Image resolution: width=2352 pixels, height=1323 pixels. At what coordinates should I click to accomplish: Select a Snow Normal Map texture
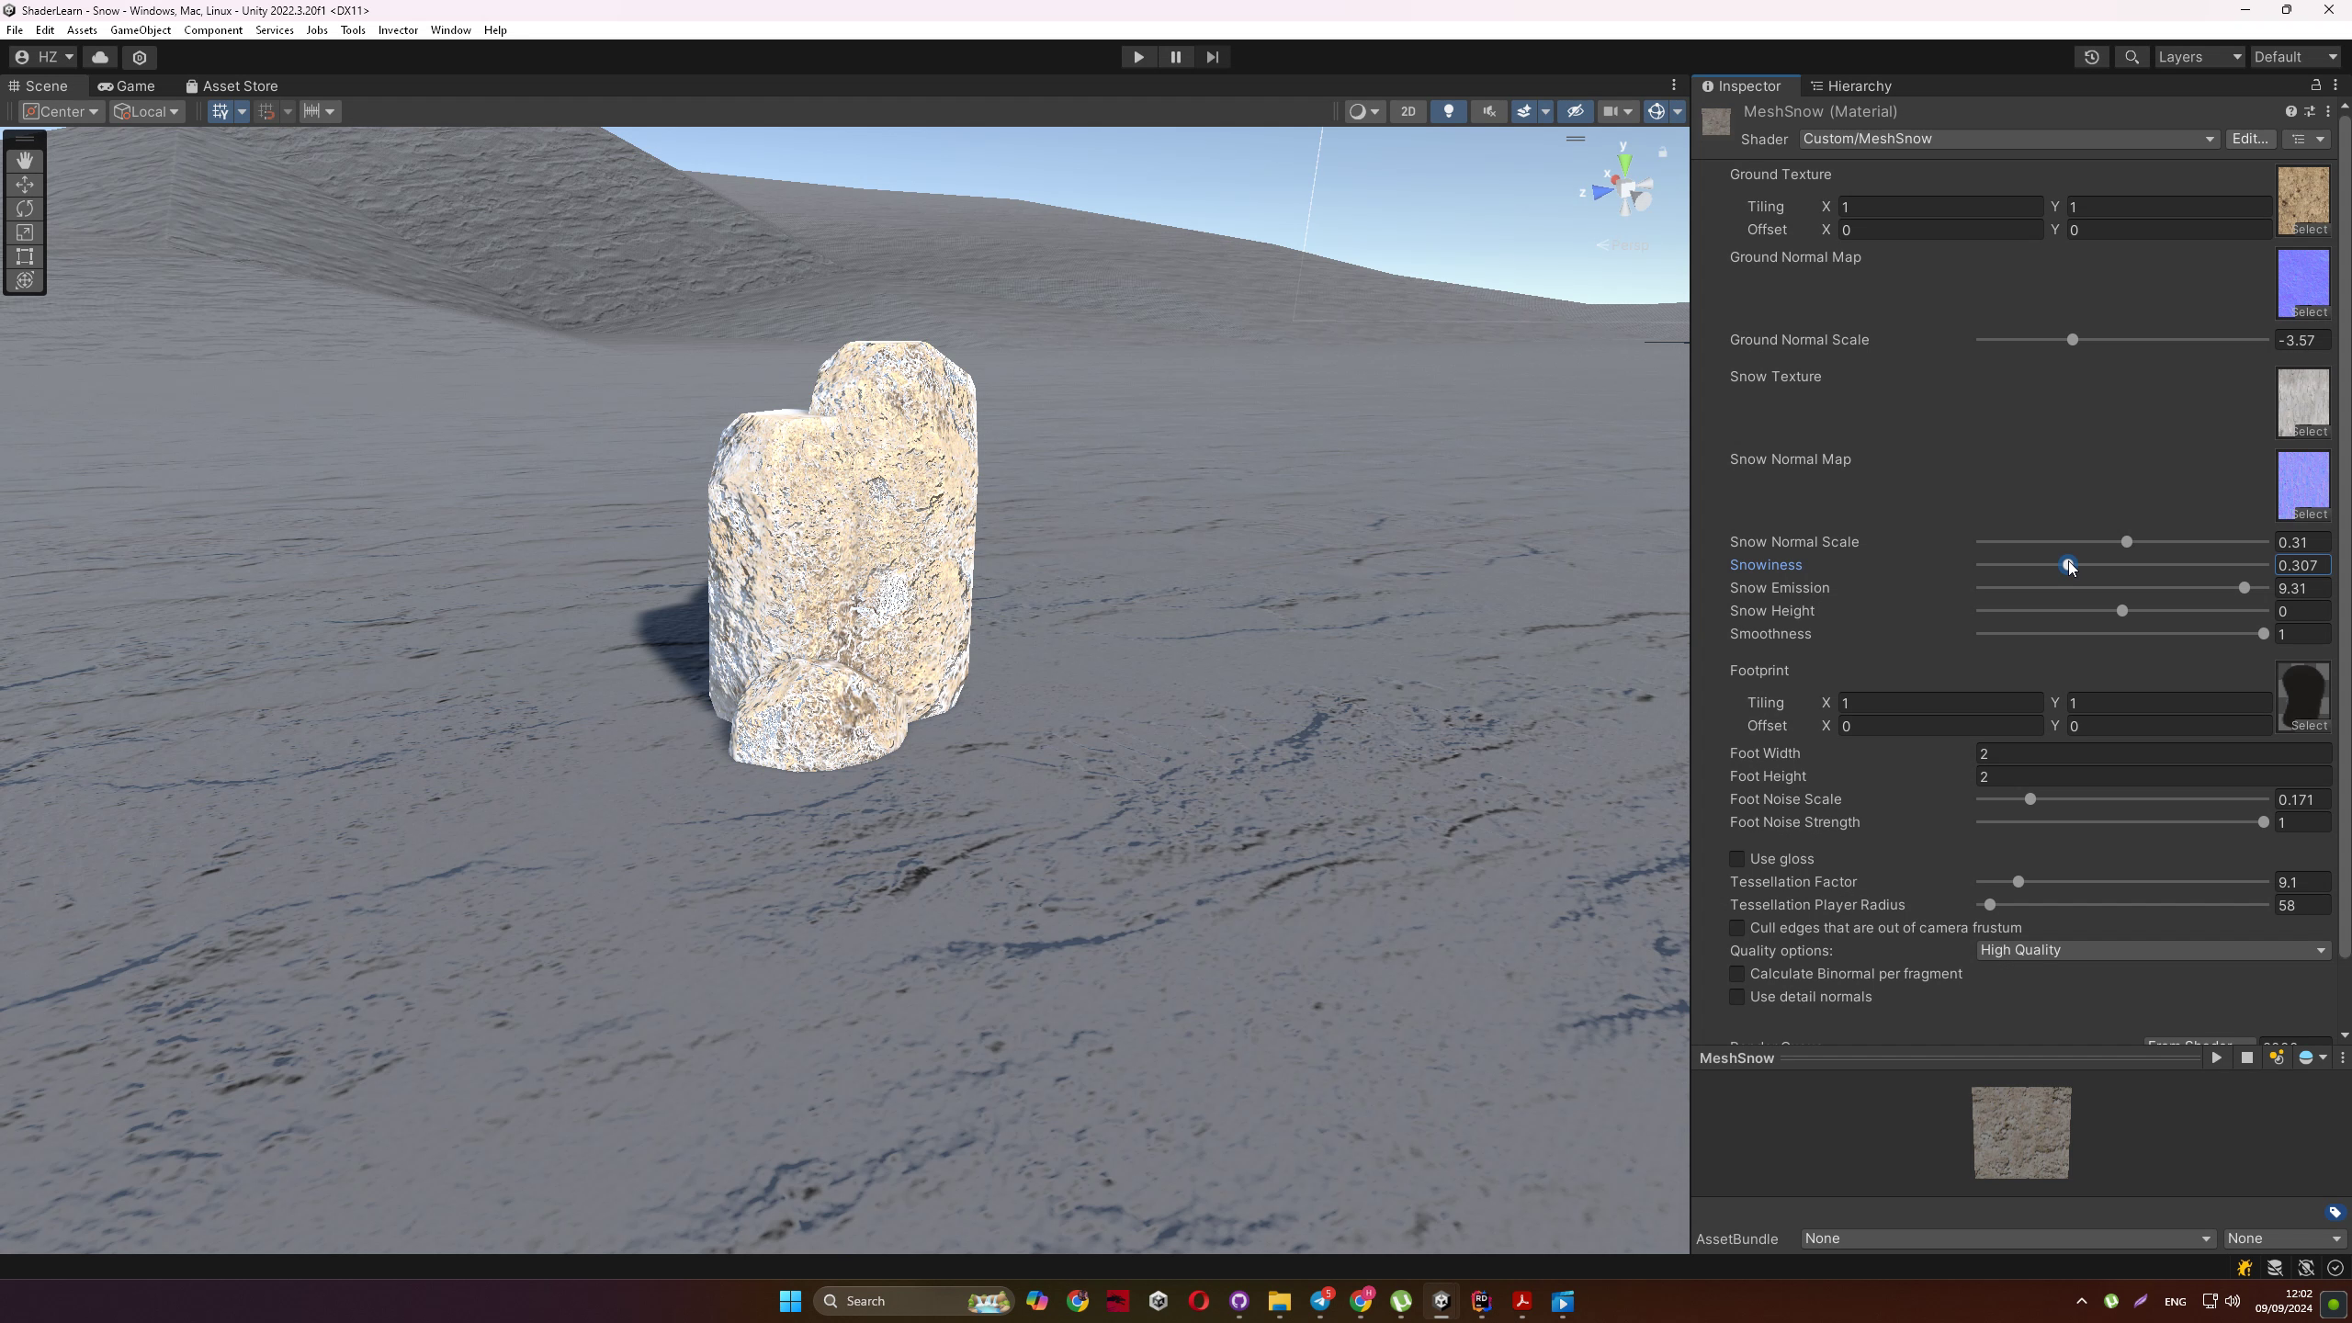click(2303, 486)
